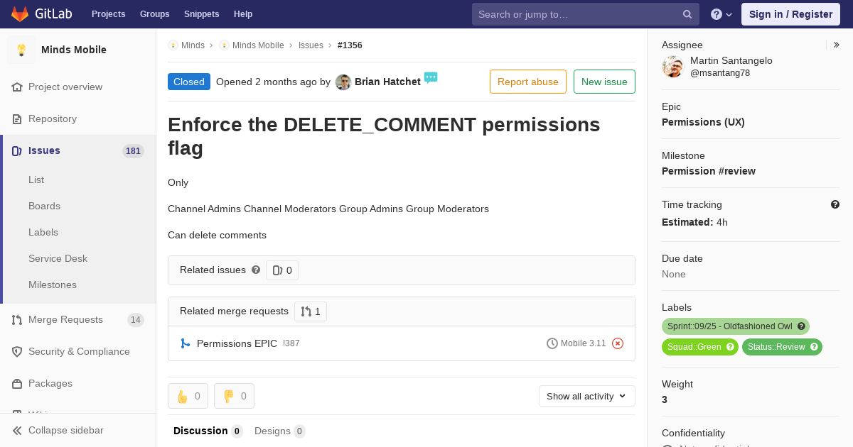Click the New issue button
Viewport: 853px width, 447px height.
(604, 82)
